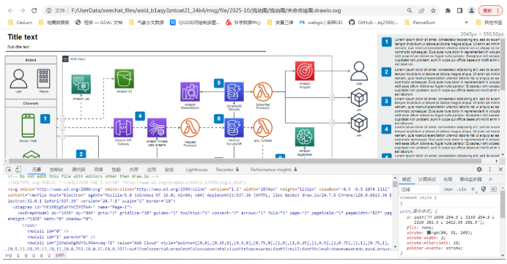Open DevTools more options menu
This screenshot has height=264, width=507.
490,170
